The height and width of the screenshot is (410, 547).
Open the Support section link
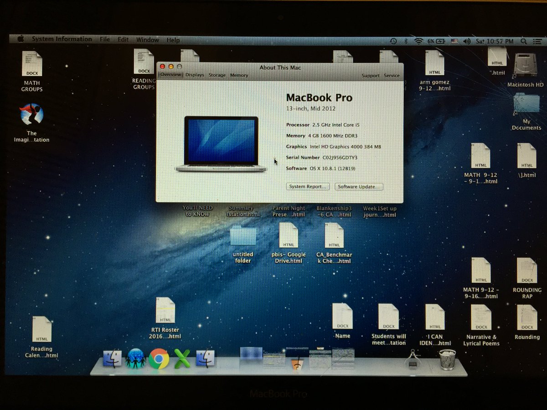point(371,76)
